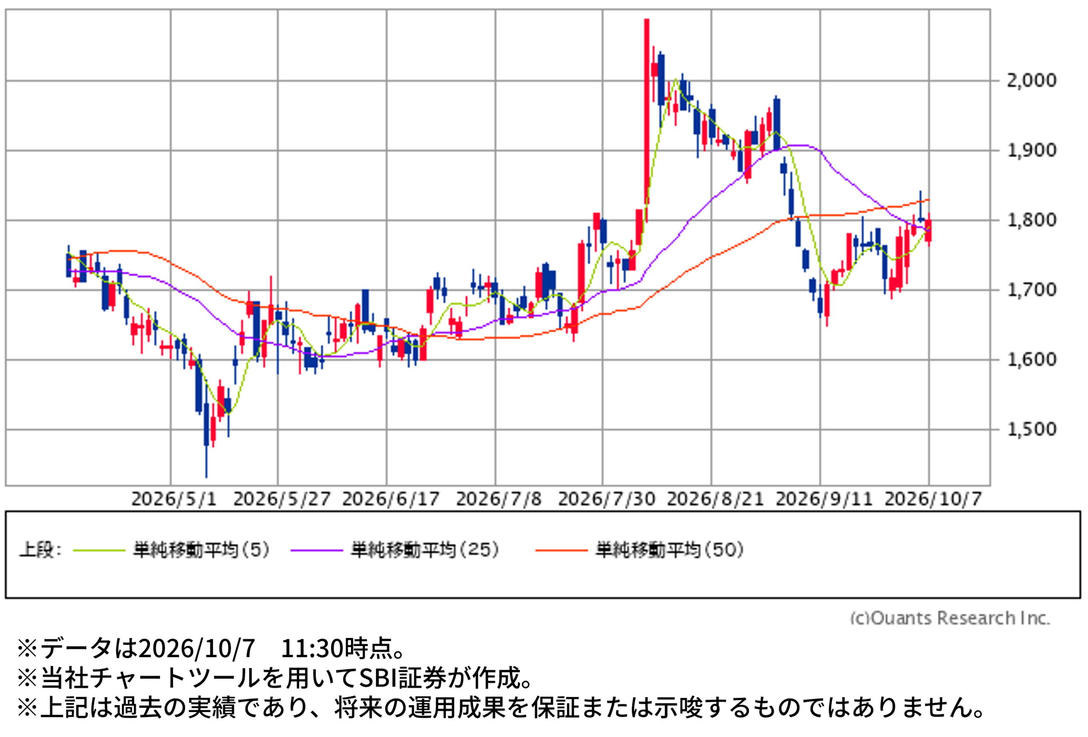Select the 2026/6/17 date label
Viewport: 1088px width, 737px height.
point(391,499)
